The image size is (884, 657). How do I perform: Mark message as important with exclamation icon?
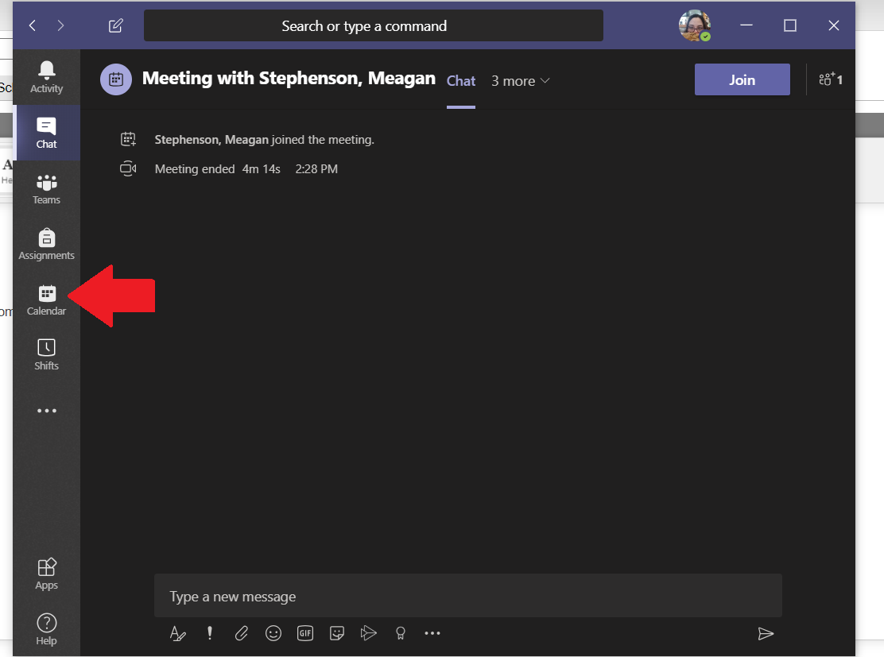pyautogui.click(x=210, y=633)
